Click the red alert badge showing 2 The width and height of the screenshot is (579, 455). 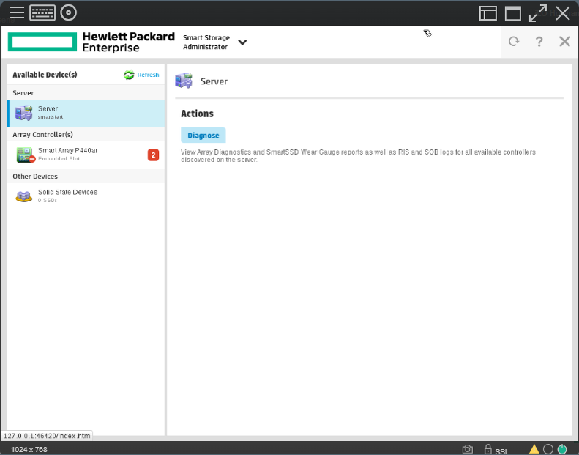point(153,155)
